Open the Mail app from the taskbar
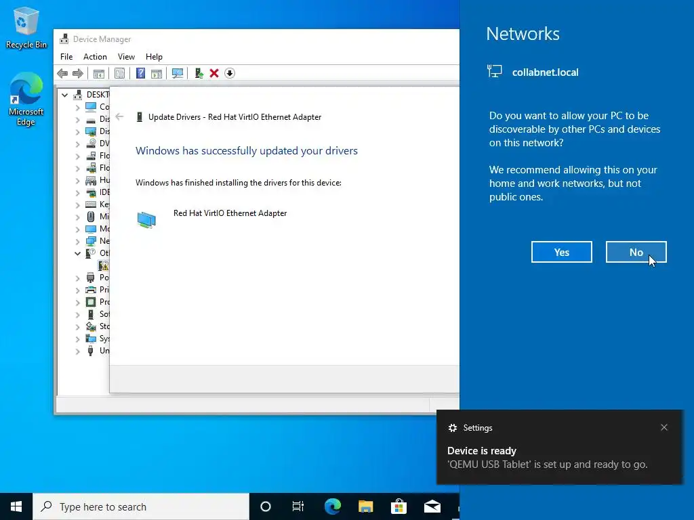 point(432,506)
